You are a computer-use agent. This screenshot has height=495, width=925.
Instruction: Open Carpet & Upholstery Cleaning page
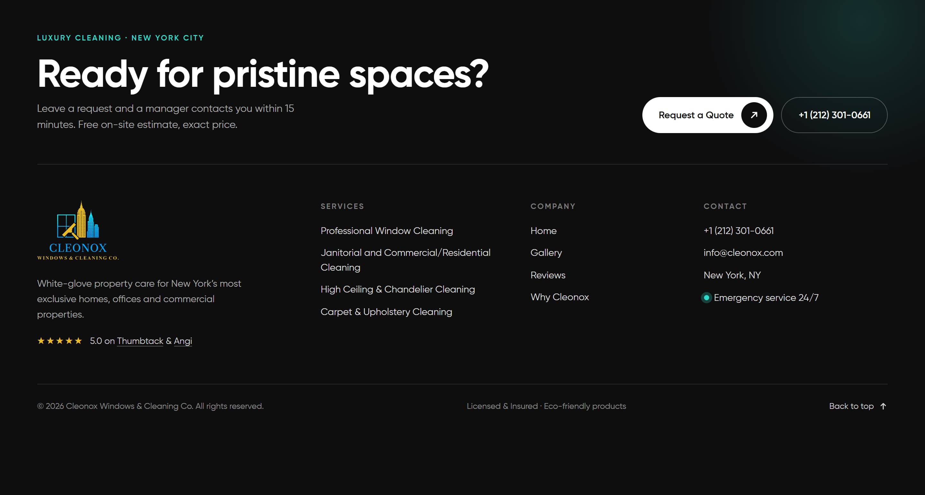386,312
